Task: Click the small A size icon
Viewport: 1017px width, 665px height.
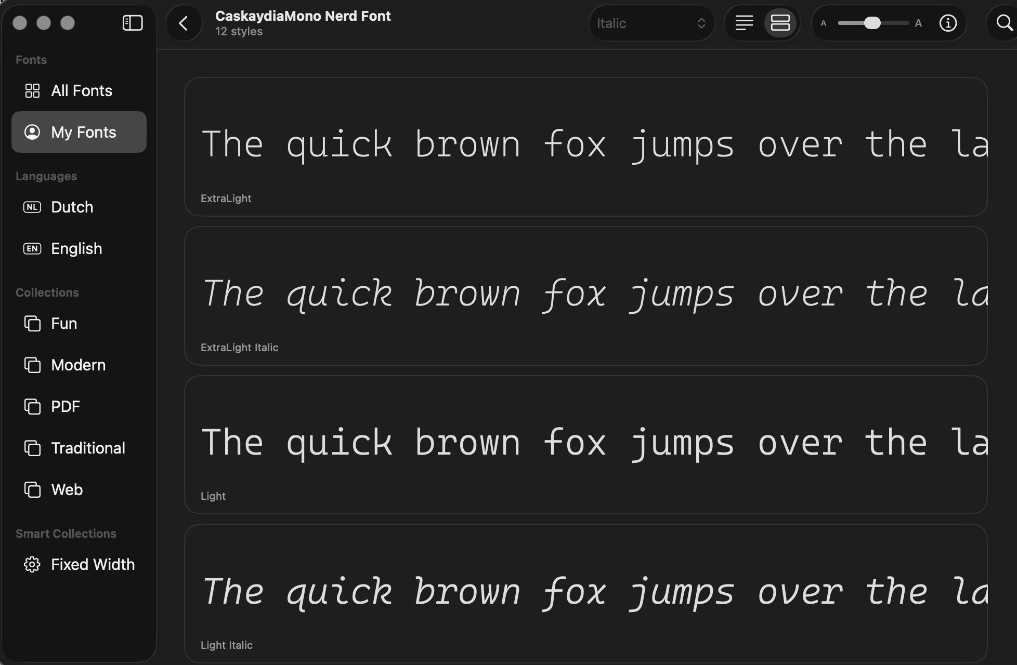Action: click(823, 23)
